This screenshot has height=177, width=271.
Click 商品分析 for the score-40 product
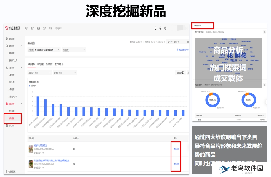[x=176, y=149]
